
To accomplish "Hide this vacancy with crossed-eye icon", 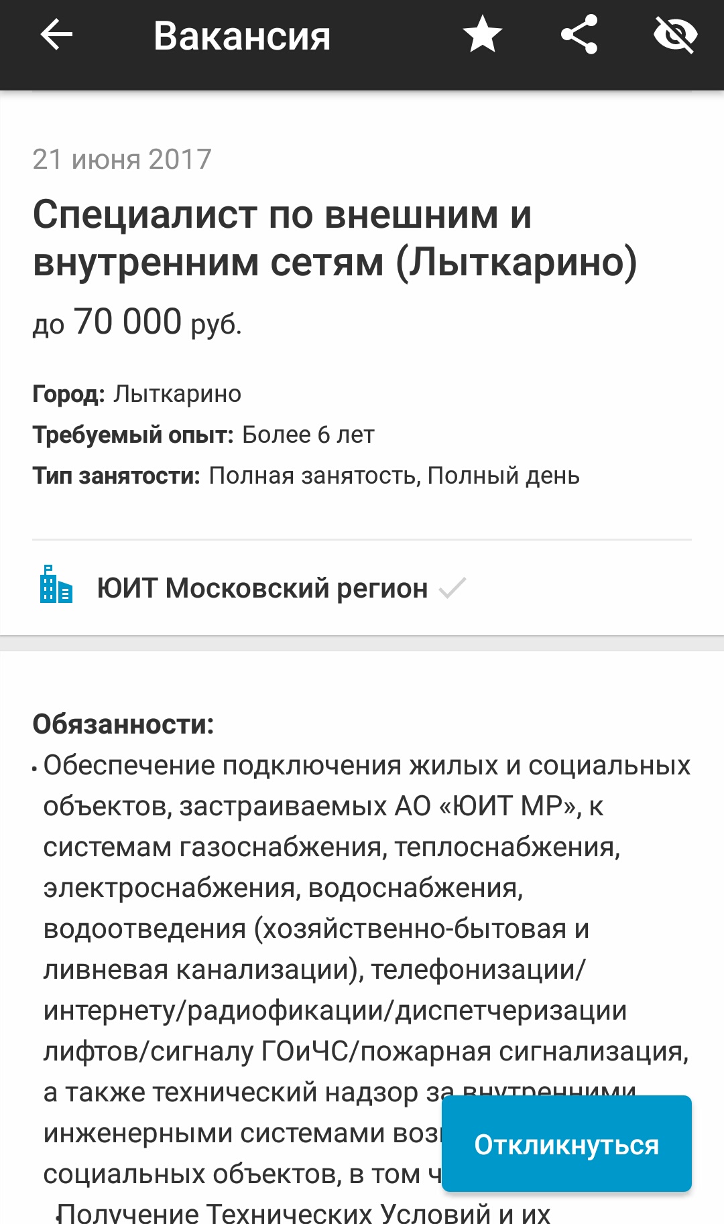I will (675, 35).
